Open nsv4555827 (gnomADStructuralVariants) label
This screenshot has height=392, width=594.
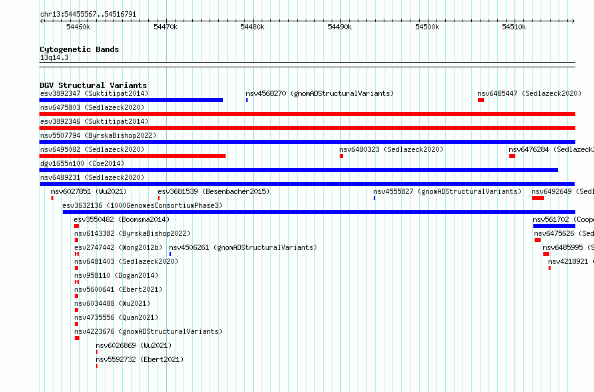[447, 191]
